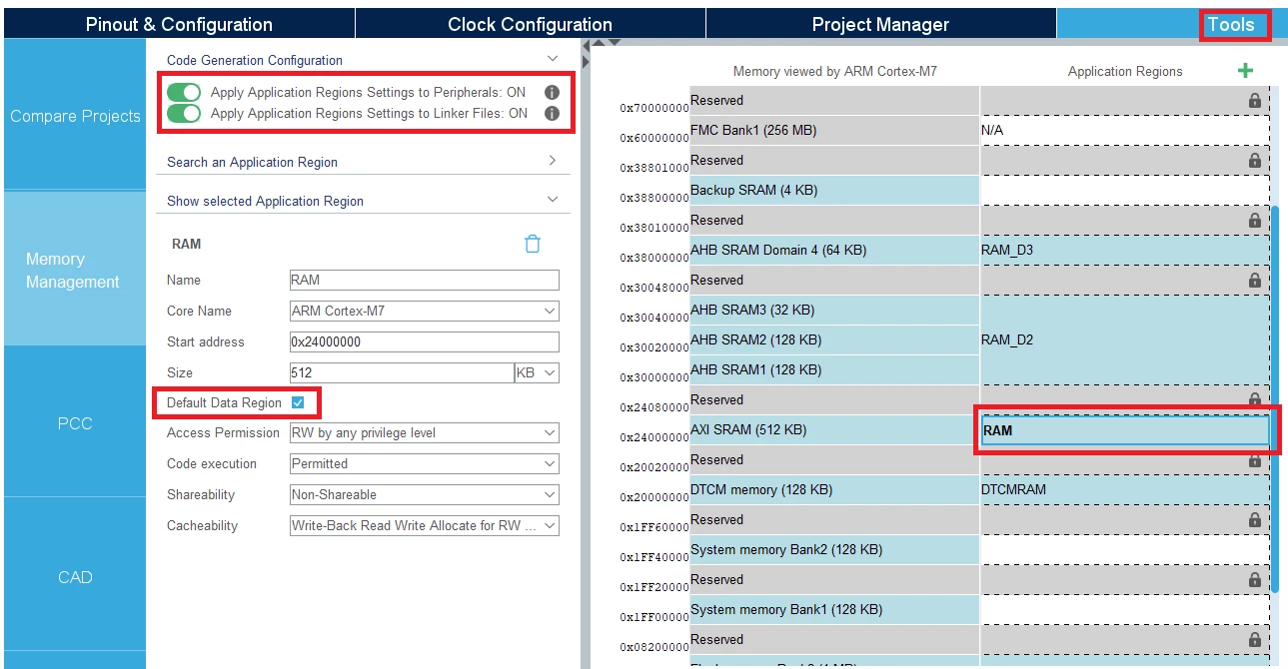Click lock icon on the 0x1FF20000 Reserved row
This screenshot has width=1288, height=669.
point(1254,580)
